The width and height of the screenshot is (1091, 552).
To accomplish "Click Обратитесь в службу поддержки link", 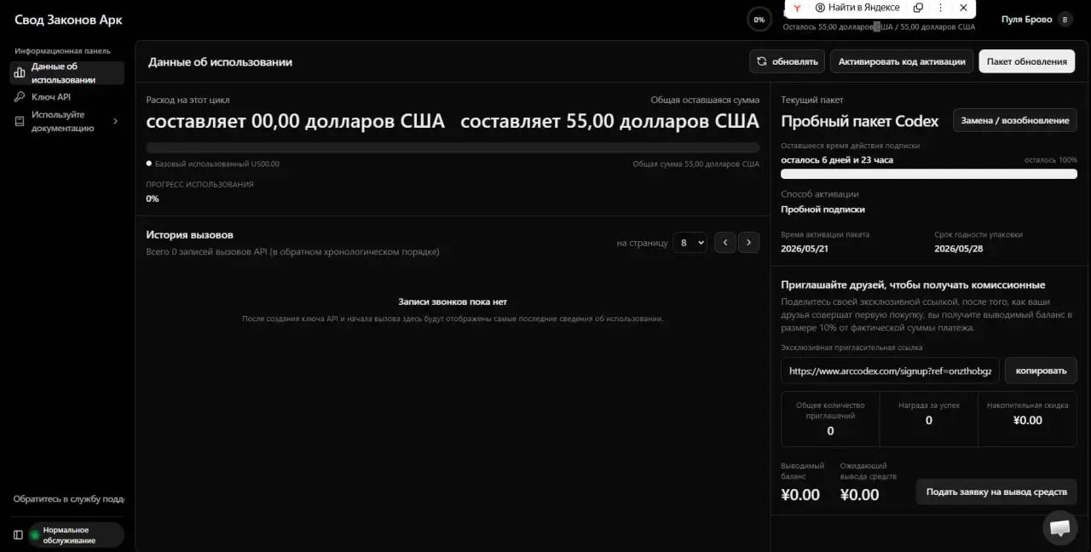I will [69, 499].
